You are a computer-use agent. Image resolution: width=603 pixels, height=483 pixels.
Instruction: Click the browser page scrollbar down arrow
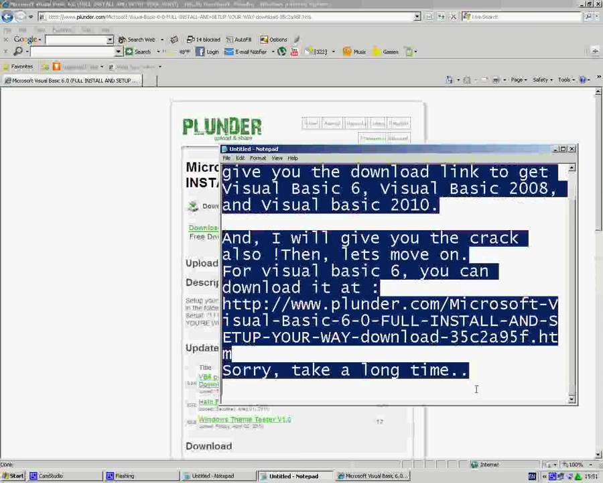[x=598, y=455]
